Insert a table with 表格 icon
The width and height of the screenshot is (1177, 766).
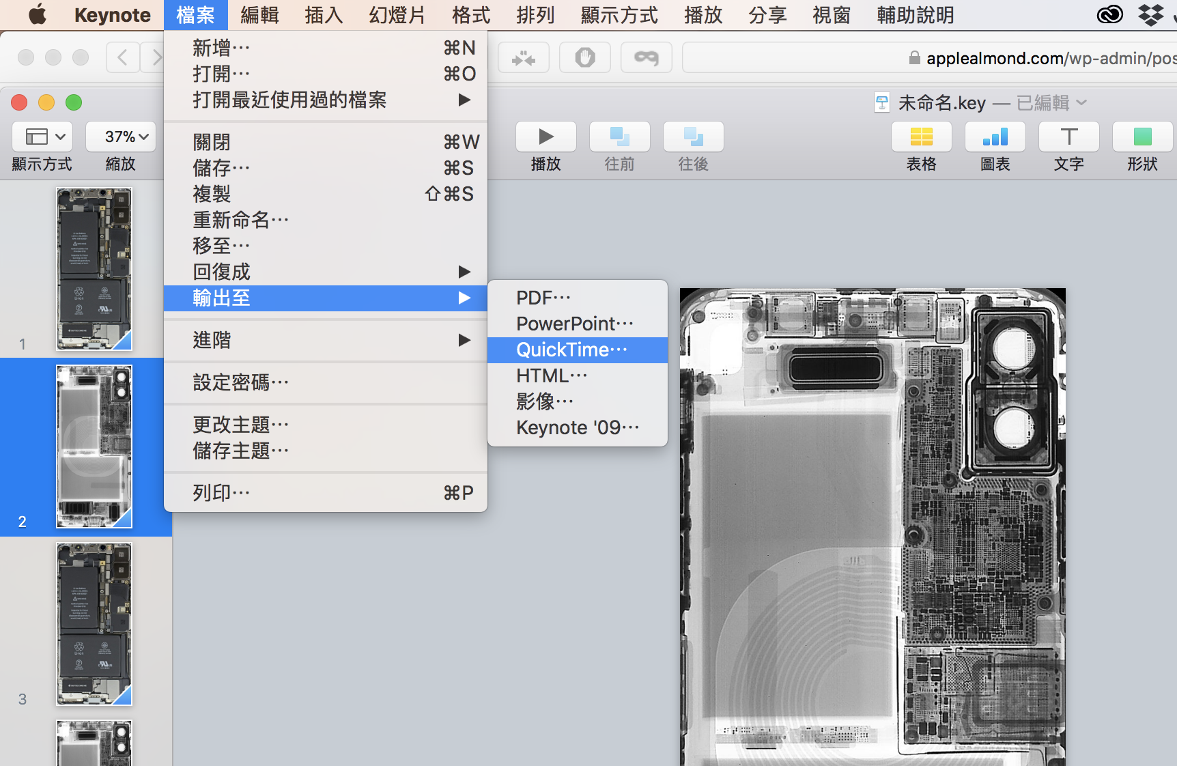(x=922, y=137)
